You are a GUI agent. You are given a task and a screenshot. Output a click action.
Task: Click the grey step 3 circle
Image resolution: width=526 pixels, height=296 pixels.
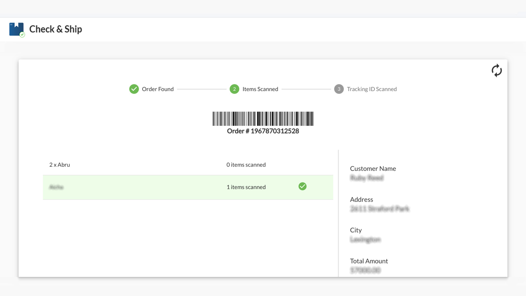coord(339,89)
